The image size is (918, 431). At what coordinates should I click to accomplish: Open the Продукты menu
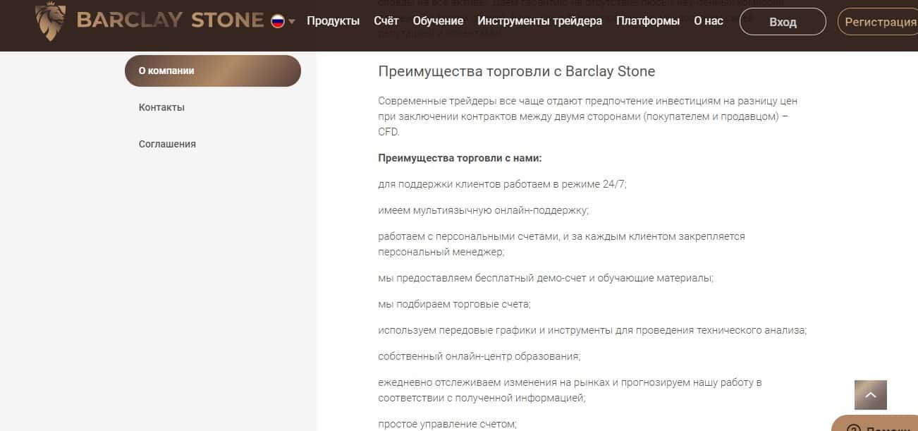click(333, 21)
